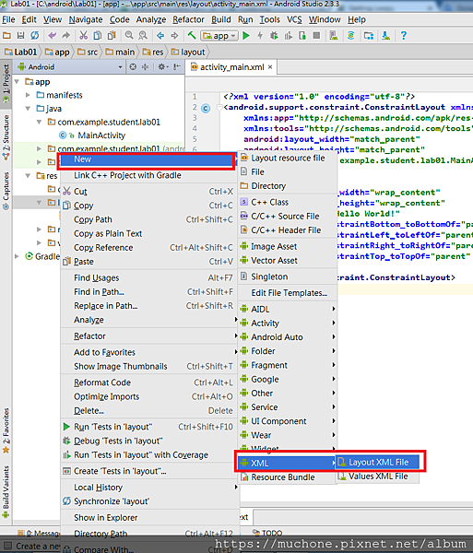Open the SDK Manager toolbar icon

[x=386, y=36]
